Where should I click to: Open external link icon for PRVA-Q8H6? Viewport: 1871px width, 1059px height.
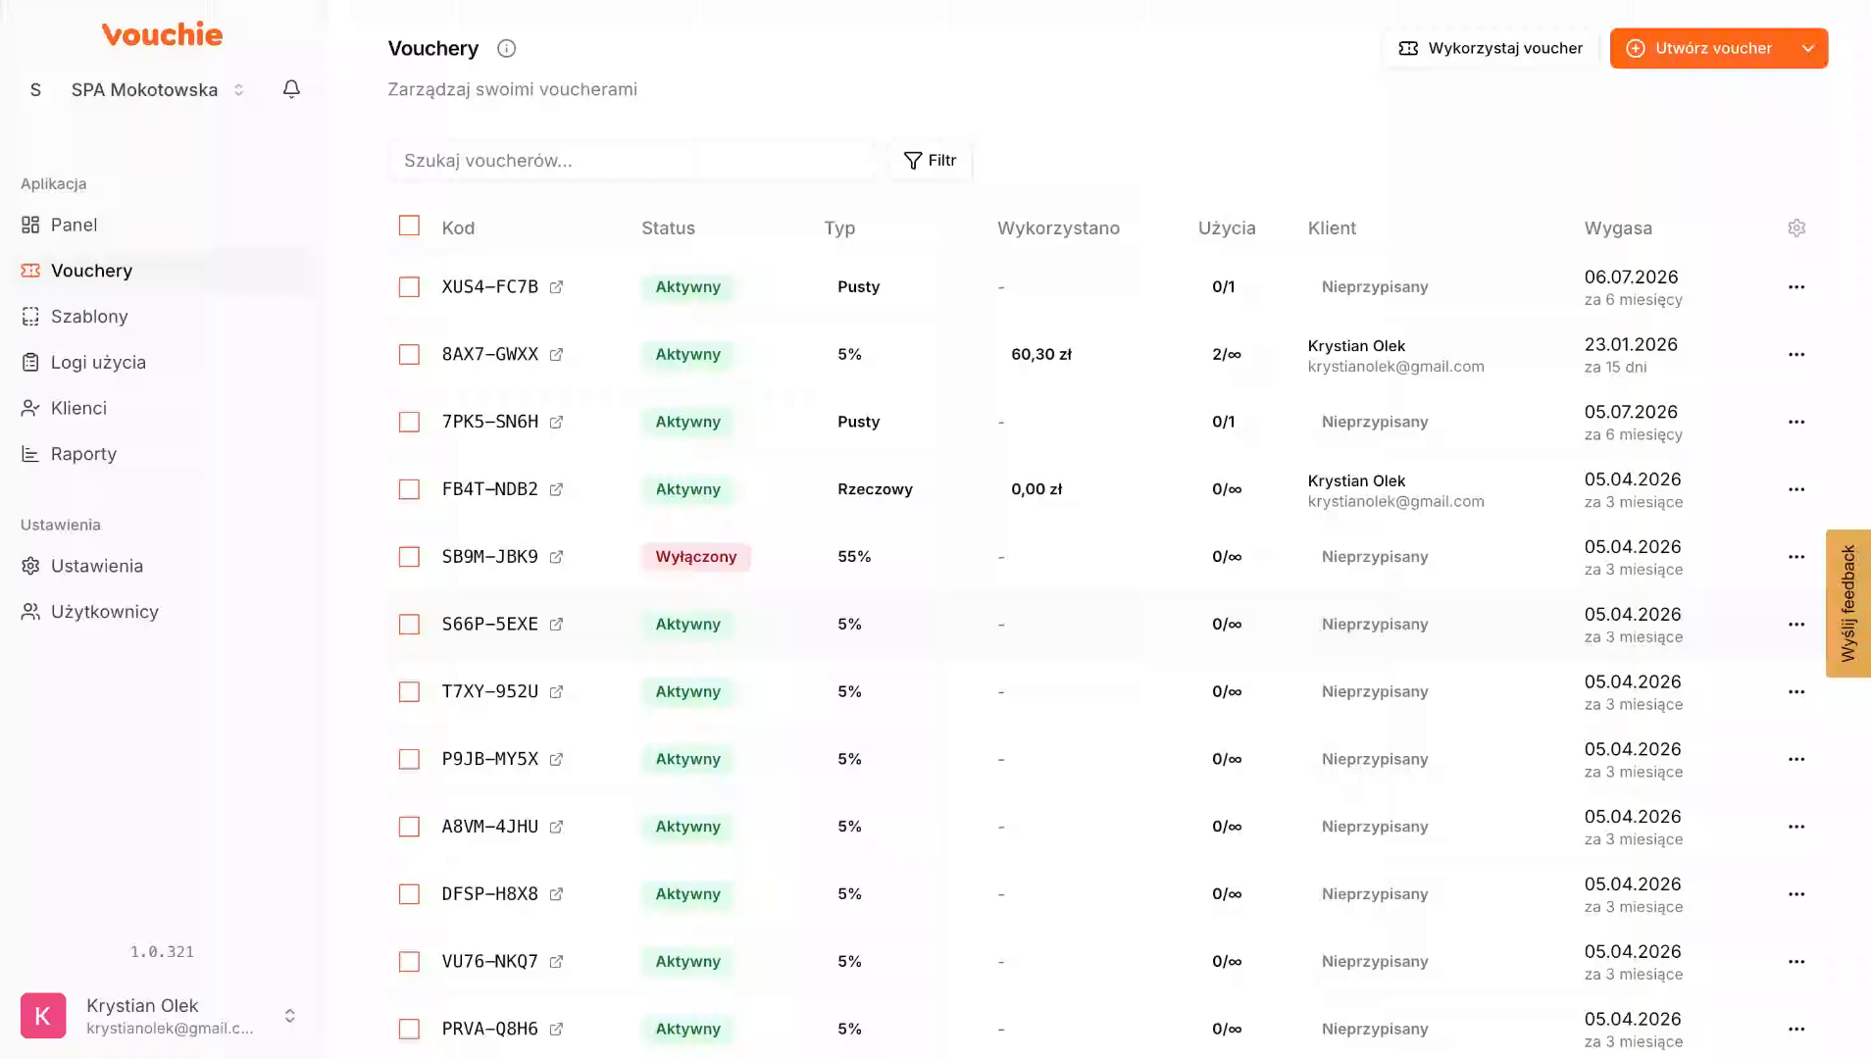click(556, 1029)
